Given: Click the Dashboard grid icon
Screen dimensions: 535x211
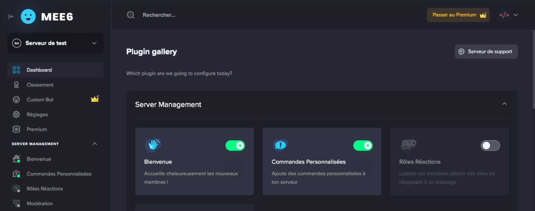Looking at the screenshot, I should (x=16, y=70).
